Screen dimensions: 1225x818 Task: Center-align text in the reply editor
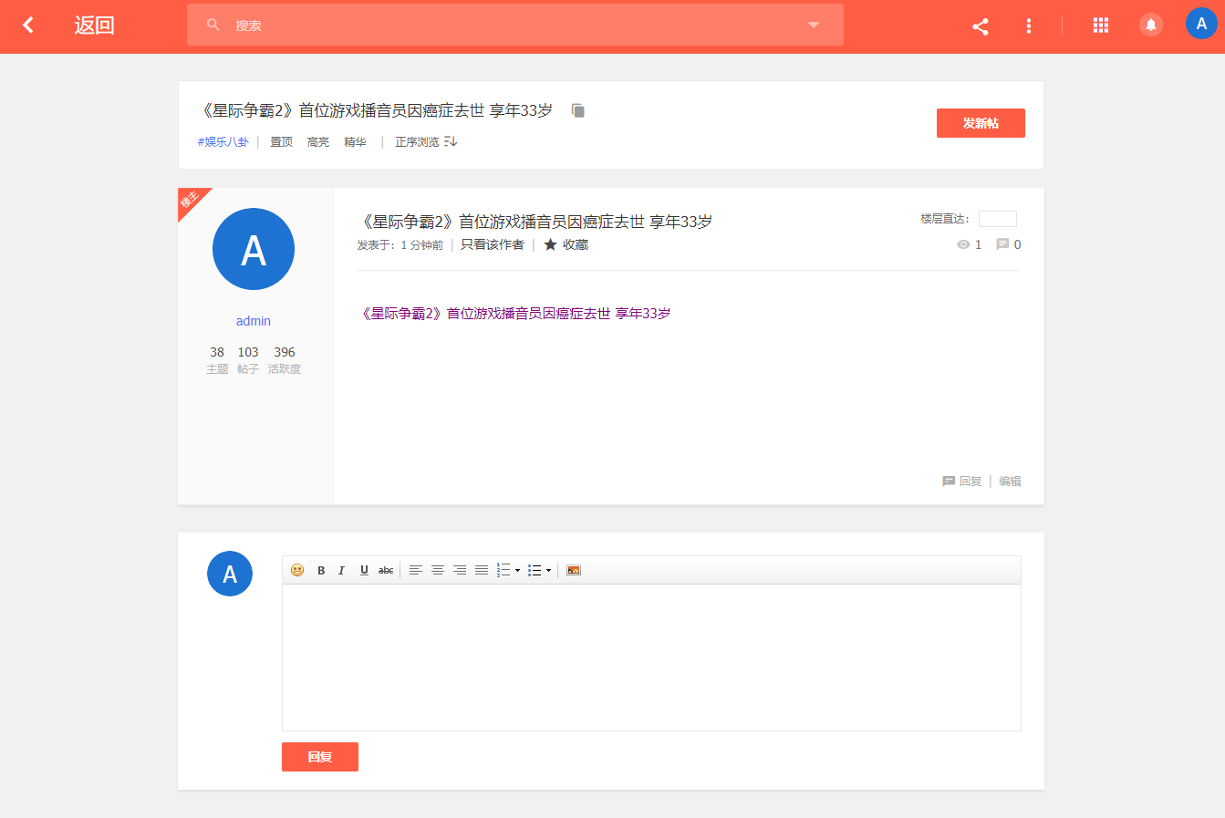click(438, 570)
